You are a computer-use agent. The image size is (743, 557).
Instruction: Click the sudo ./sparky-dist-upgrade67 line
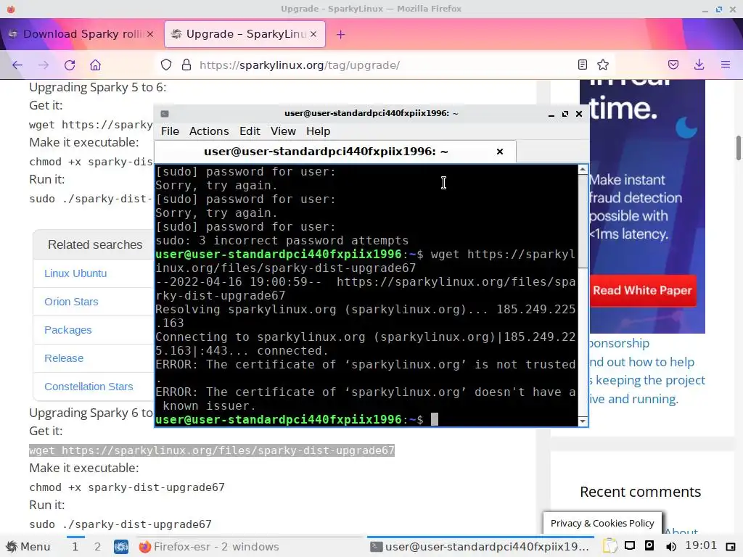[x=120, y=524]
